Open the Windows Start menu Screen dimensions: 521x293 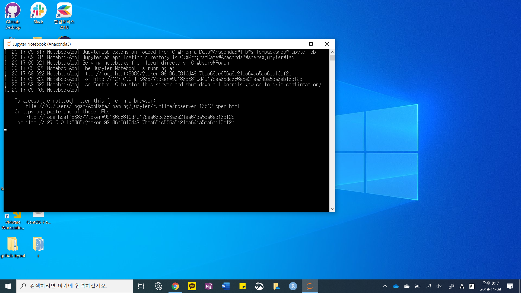click(x=8, y=286)
